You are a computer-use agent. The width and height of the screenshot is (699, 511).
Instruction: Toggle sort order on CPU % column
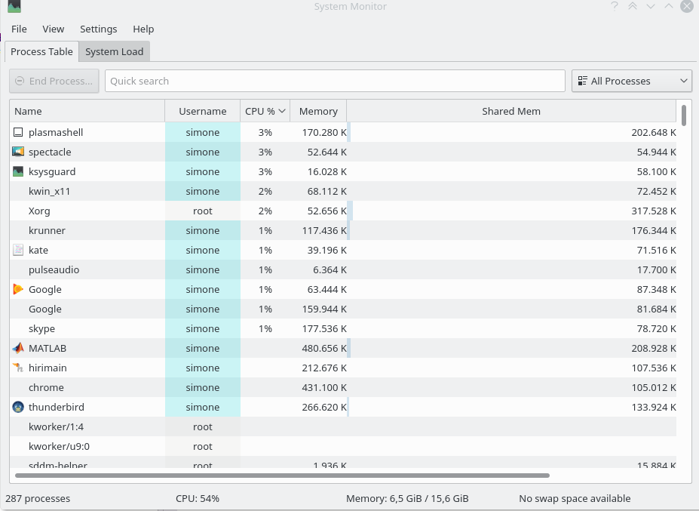(x=265, y=111)
